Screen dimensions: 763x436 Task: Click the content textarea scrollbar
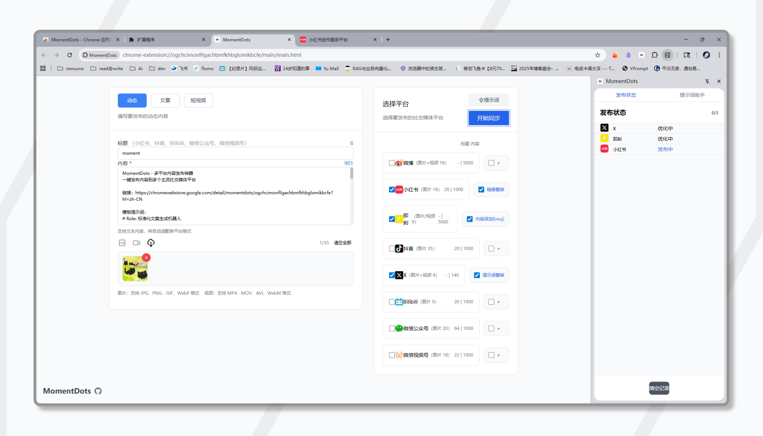click(352, 173)
